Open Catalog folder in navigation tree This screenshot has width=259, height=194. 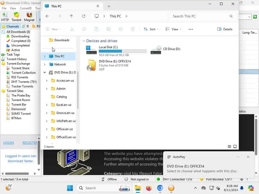pos(59,97)
